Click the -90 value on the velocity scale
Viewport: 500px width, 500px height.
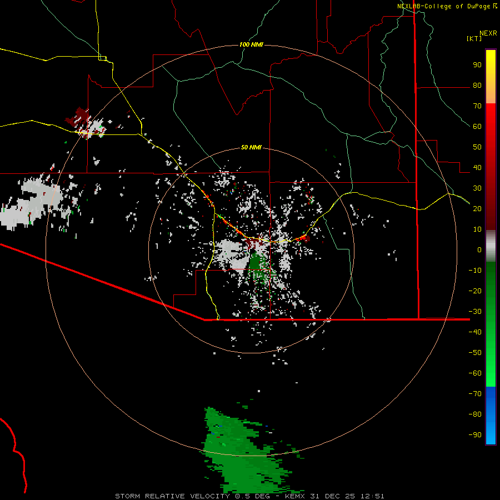point(475,435)
